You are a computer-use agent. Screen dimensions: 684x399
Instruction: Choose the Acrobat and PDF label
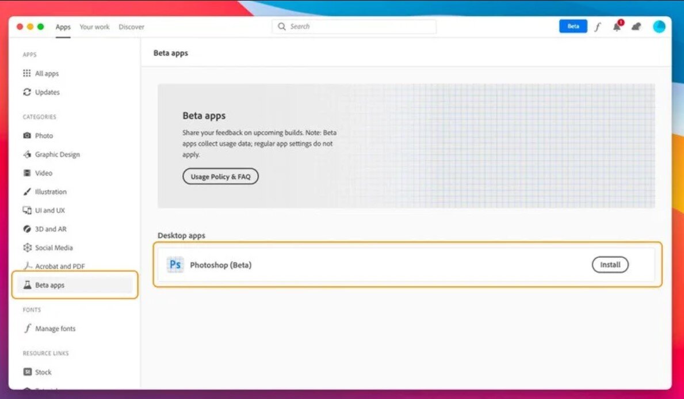(x=60, y=267)
